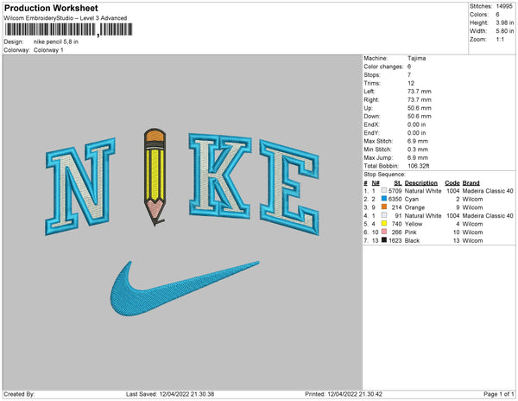Click the 'Description' column header
Screen dimensions: 518x401
(x=421, y=183)
